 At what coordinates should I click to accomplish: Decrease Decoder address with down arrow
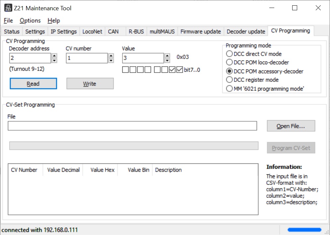[x=54, y=61]
